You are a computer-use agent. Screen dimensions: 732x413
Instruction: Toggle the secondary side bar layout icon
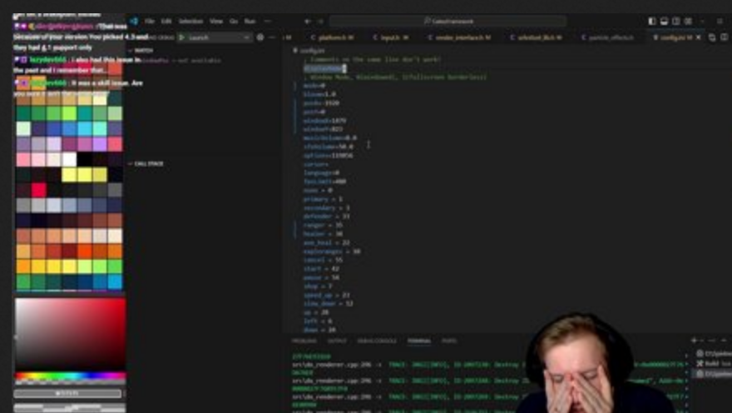pos(676,21)
